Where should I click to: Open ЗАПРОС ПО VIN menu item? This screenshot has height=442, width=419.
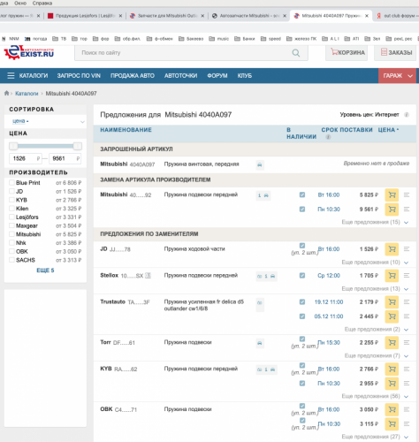[79, 76]
